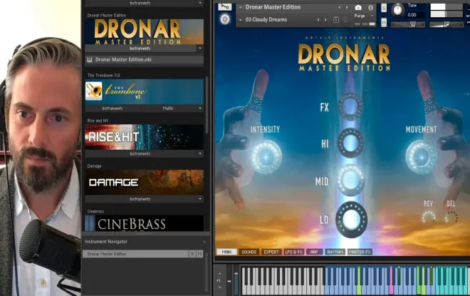Switch to the MASTER FX tab
The image size is (470, 296).
point(360,252)
